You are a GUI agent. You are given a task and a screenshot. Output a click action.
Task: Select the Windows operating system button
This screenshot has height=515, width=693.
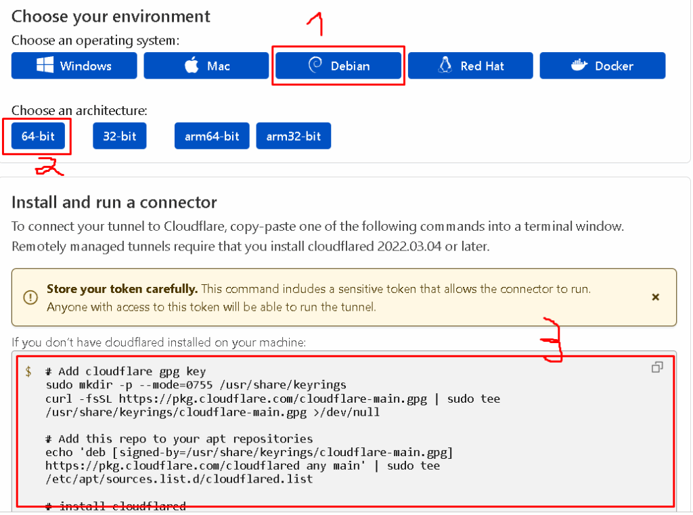74,66
